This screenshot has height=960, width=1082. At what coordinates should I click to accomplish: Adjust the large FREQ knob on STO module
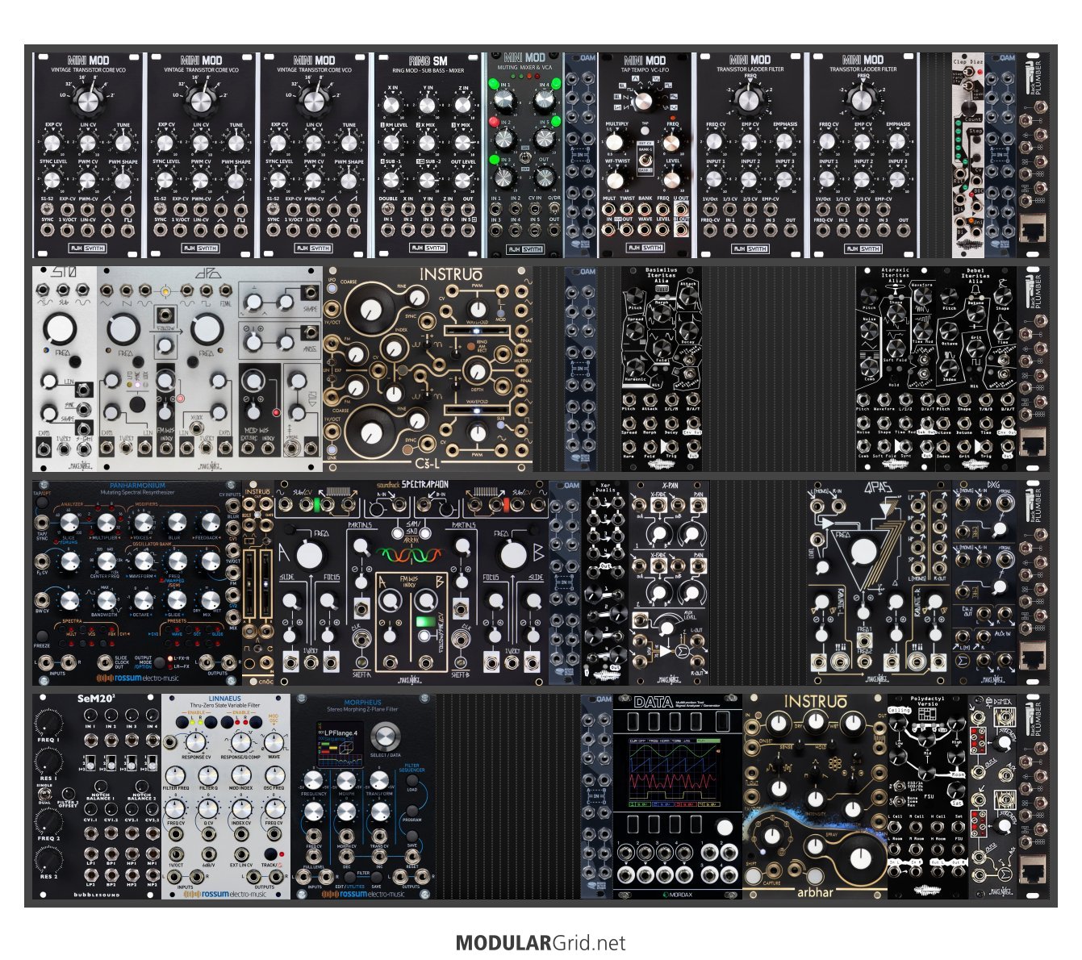point(58,330)
